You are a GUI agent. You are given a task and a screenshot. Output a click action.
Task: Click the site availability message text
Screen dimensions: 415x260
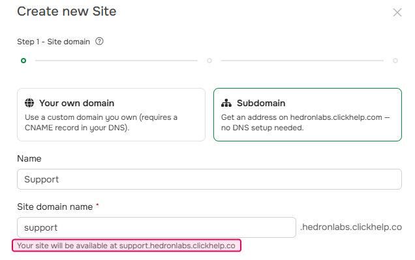(x=126, y=246)
